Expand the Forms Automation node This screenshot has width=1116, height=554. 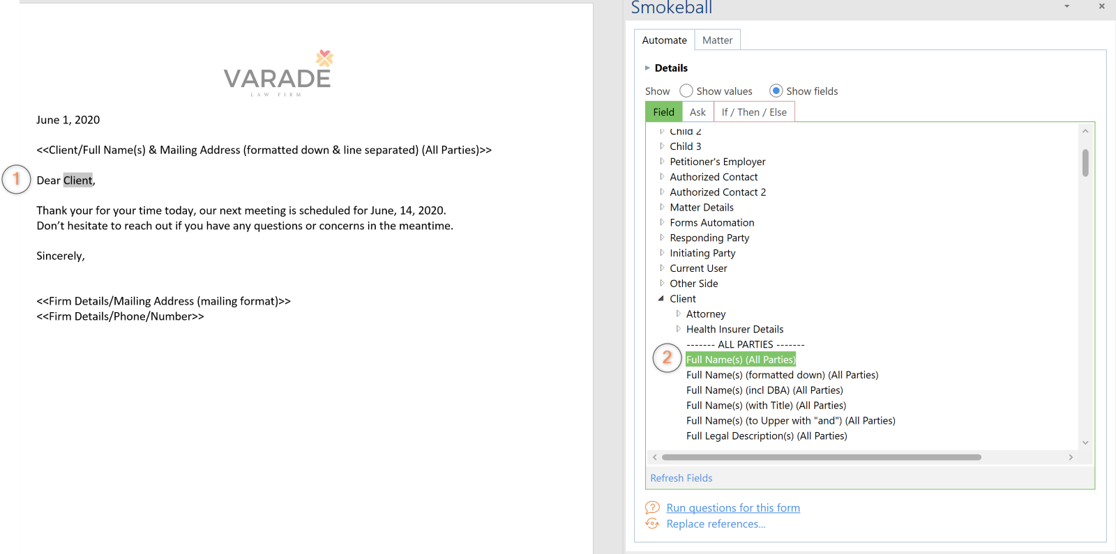coord(662,222)
